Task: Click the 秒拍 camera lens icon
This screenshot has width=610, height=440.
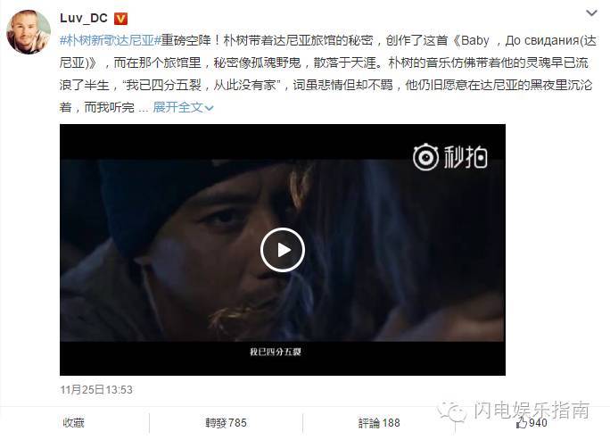Action: click(425, 157)
